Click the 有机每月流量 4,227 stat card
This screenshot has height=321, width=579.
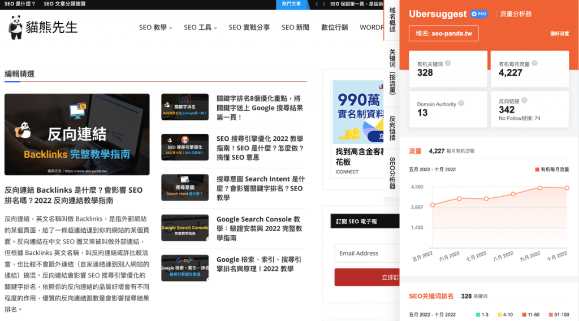pyautogui.click(x=529, y=69)
